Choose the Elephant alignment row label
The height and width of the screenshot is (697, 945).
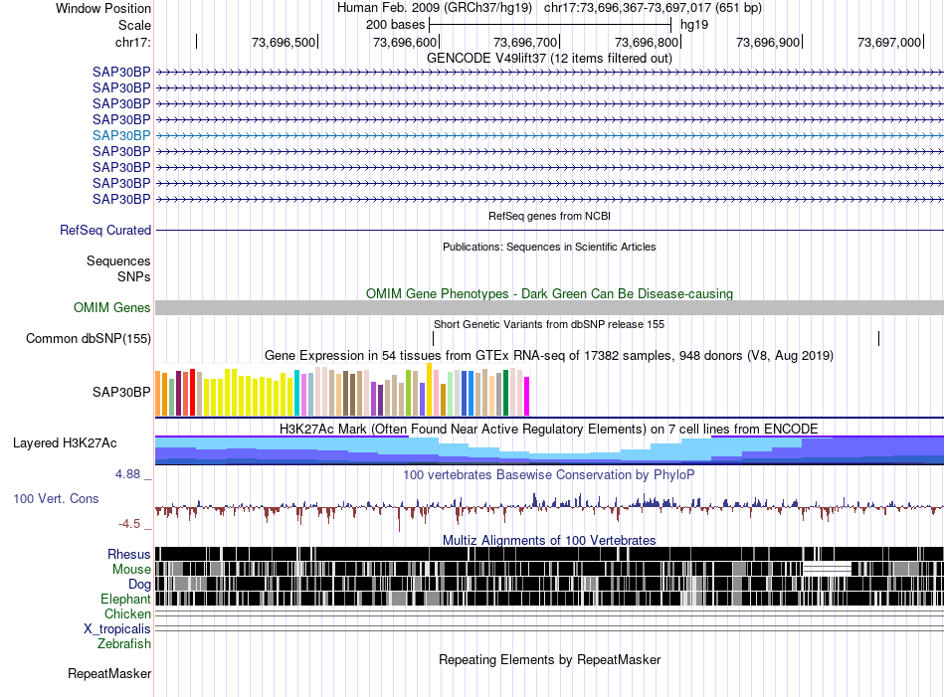(x=125, y=600)
